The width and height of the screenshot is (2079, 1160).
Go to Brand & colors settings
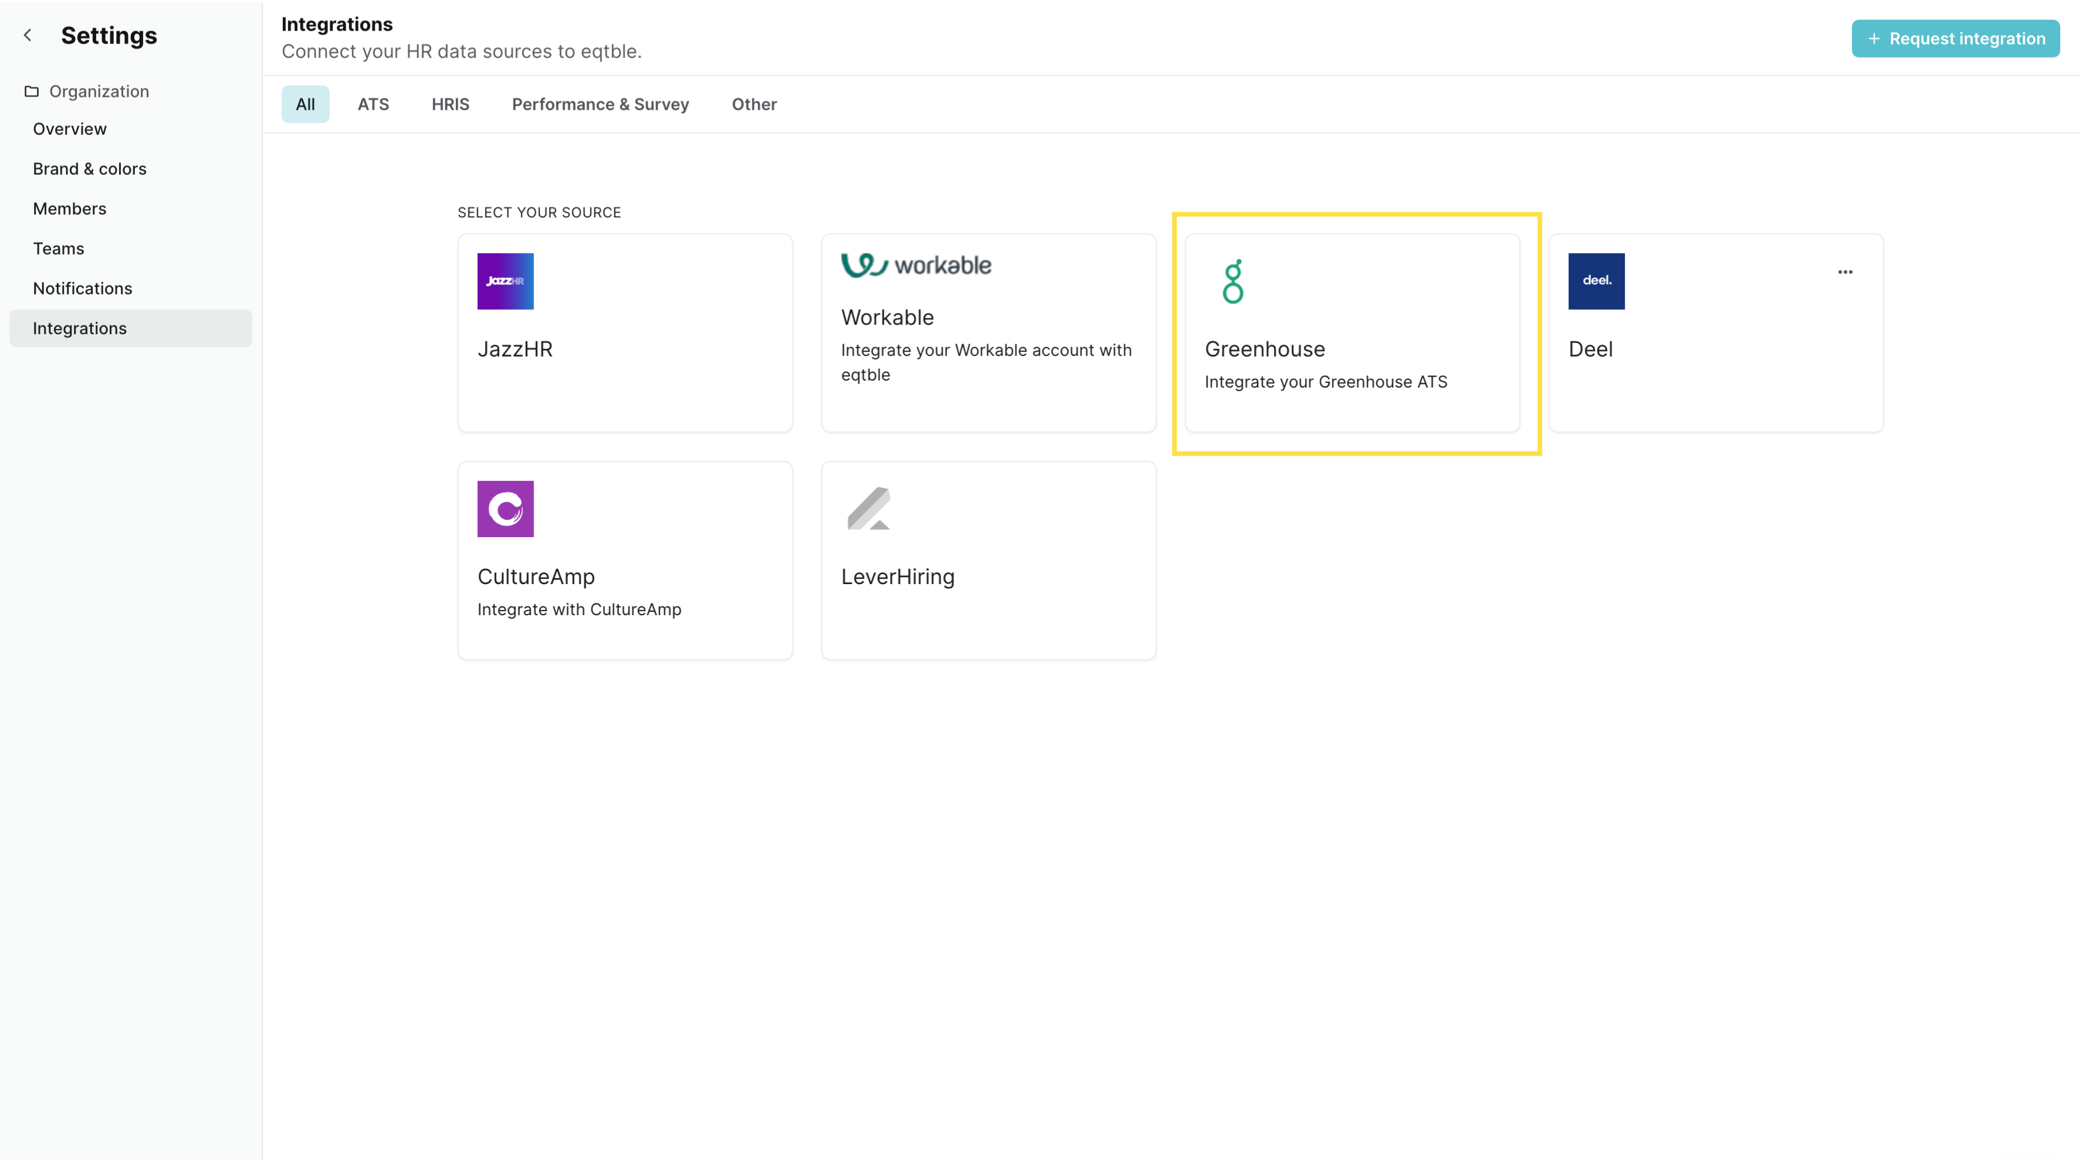coord(90,168)
